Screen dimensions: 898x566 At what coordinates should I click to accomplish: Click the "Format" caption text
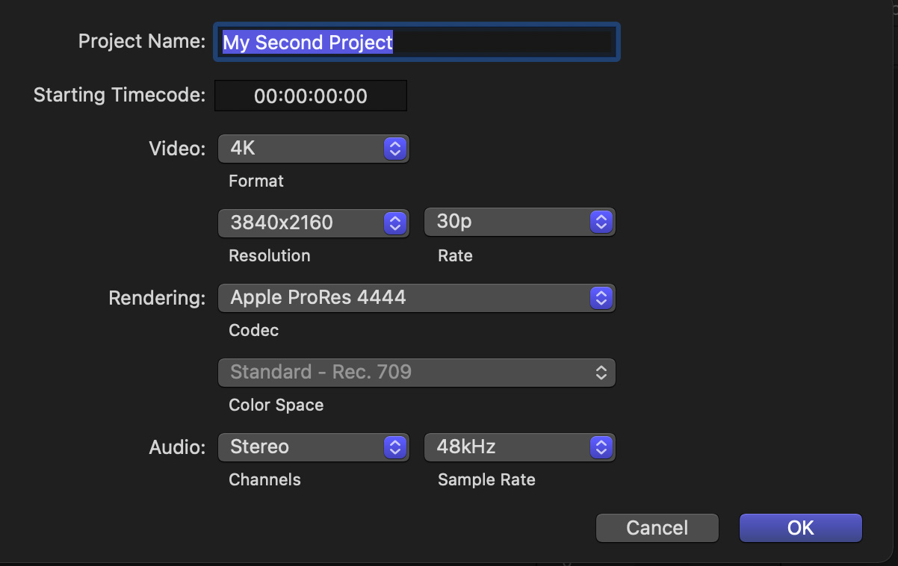256,181
